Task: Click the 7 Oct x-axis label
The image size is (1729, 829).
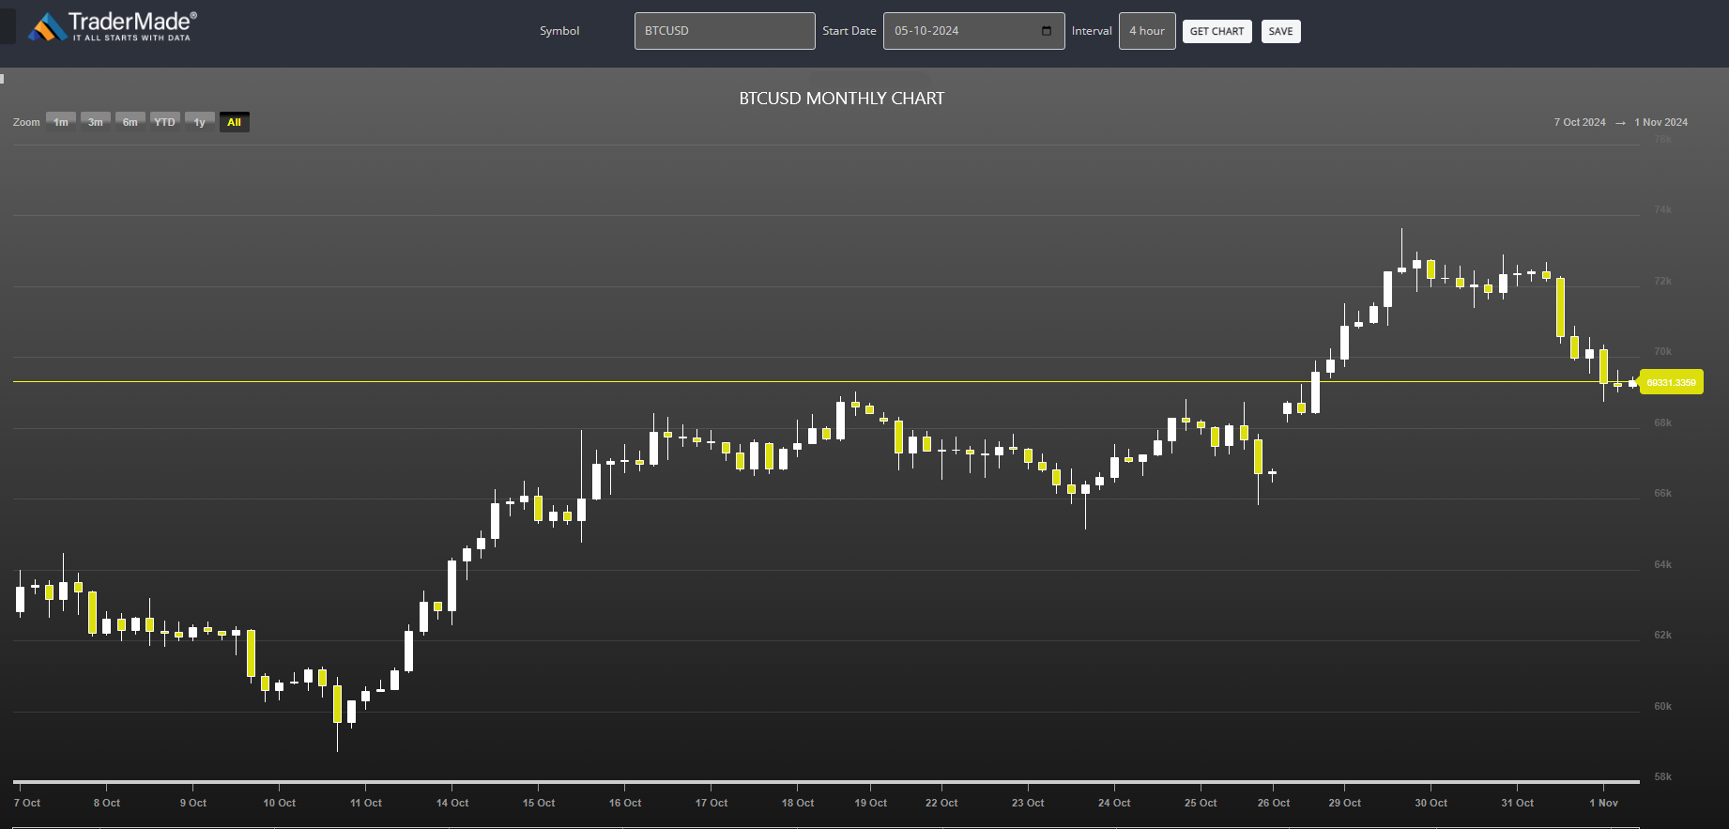Action: coord(27,803)
